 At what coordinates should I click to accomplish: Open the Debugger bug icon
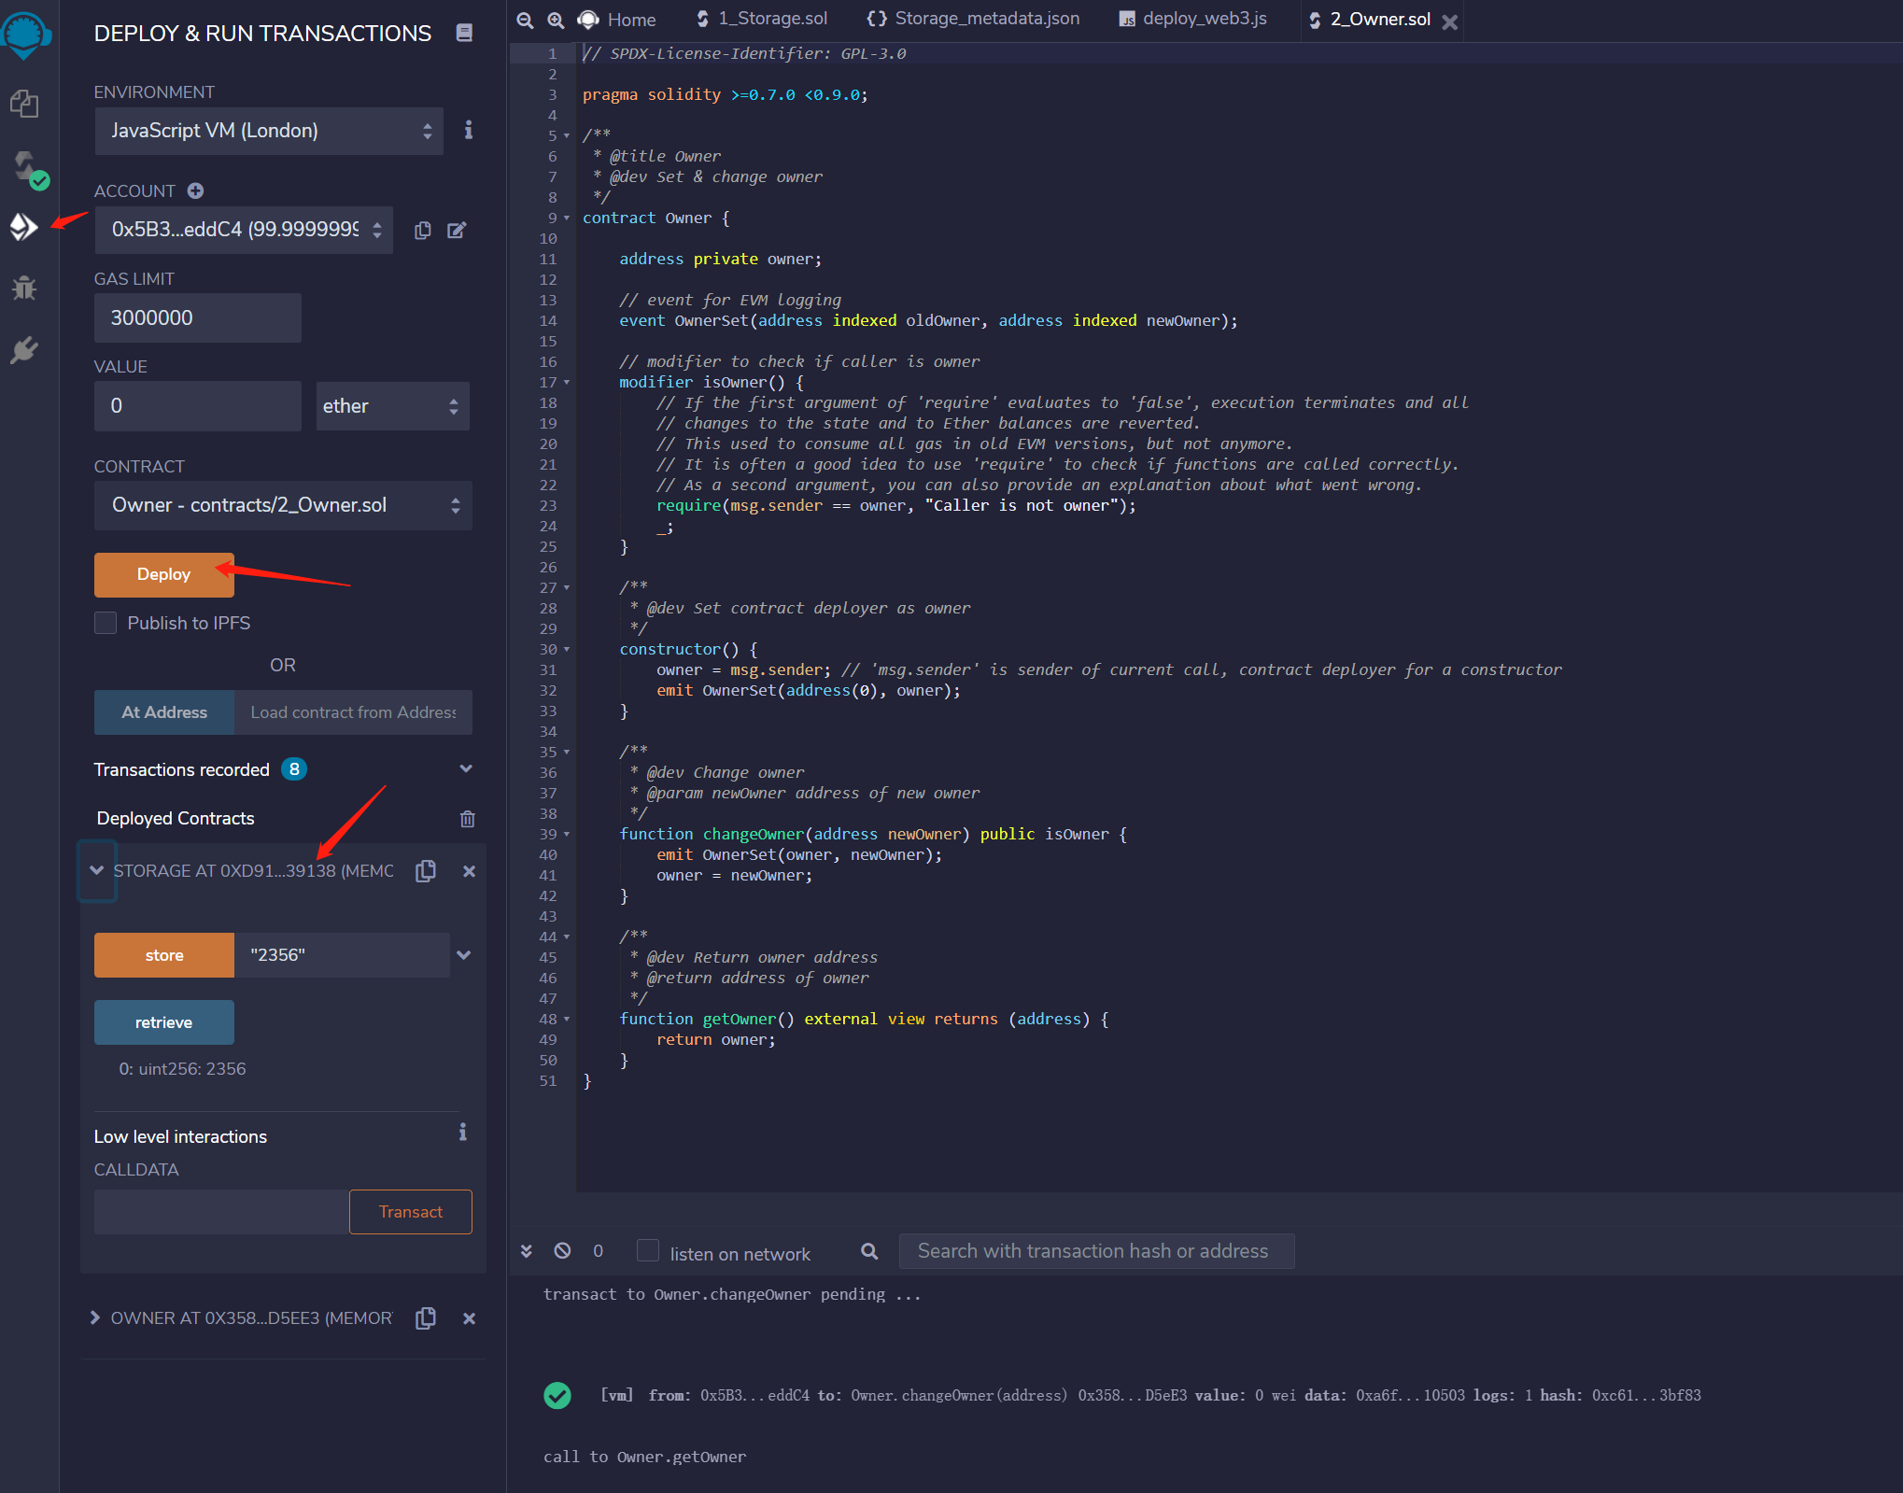[24, 288]
